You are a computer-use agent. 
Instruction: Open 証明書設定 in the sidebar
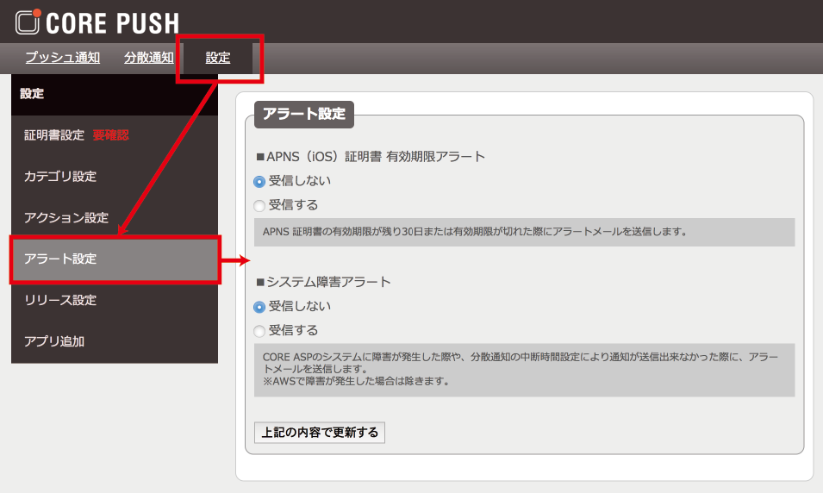point(54,135)
